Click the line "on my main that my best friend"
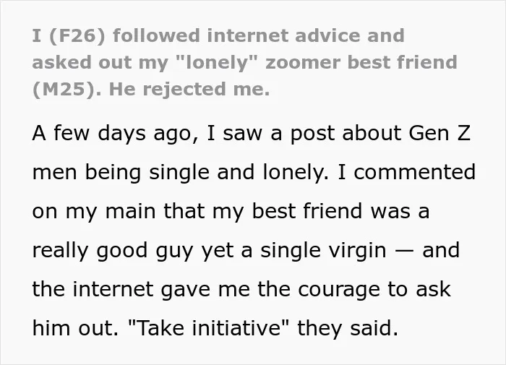506x365 pixels. [197, 211]
